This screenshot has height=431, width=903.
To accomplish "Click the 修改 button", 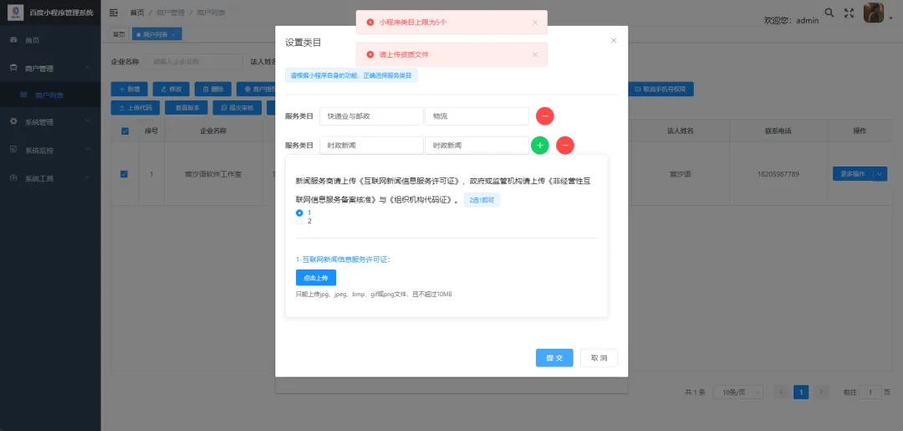I will point(171,90).
